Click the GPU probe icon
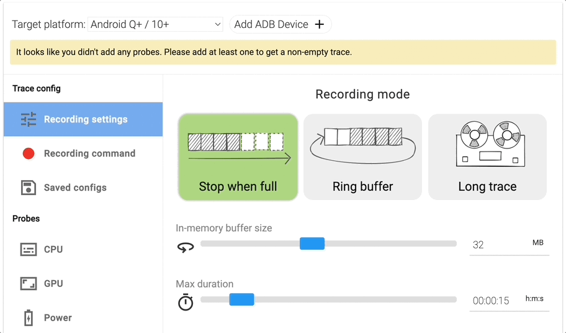The height and width of the screenshot is (333, 566). click(29, 283)
